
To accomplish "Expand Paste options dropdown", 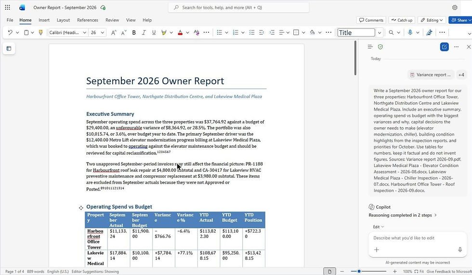I will pos(33,33).
